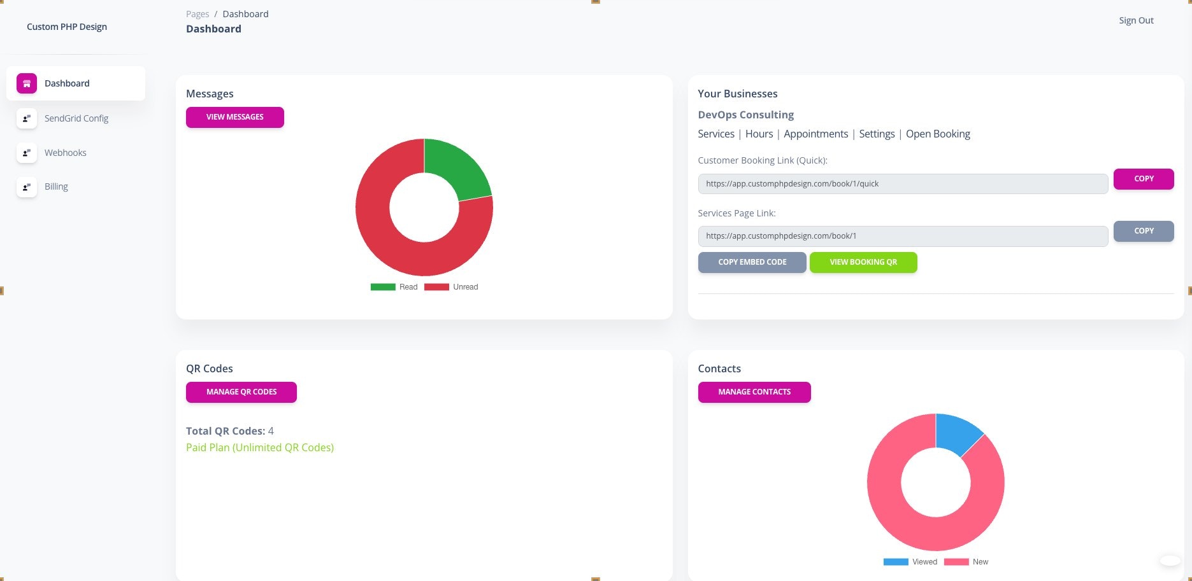Copy the Customer Booking quick link
1192x581 pixels.
(1143, 179)
